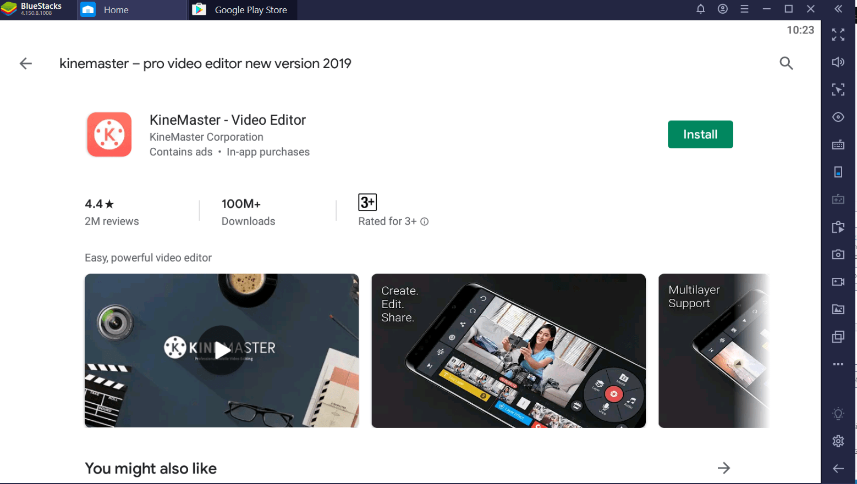
Task: Click the search query title text
Action: [x=205, y=64]
